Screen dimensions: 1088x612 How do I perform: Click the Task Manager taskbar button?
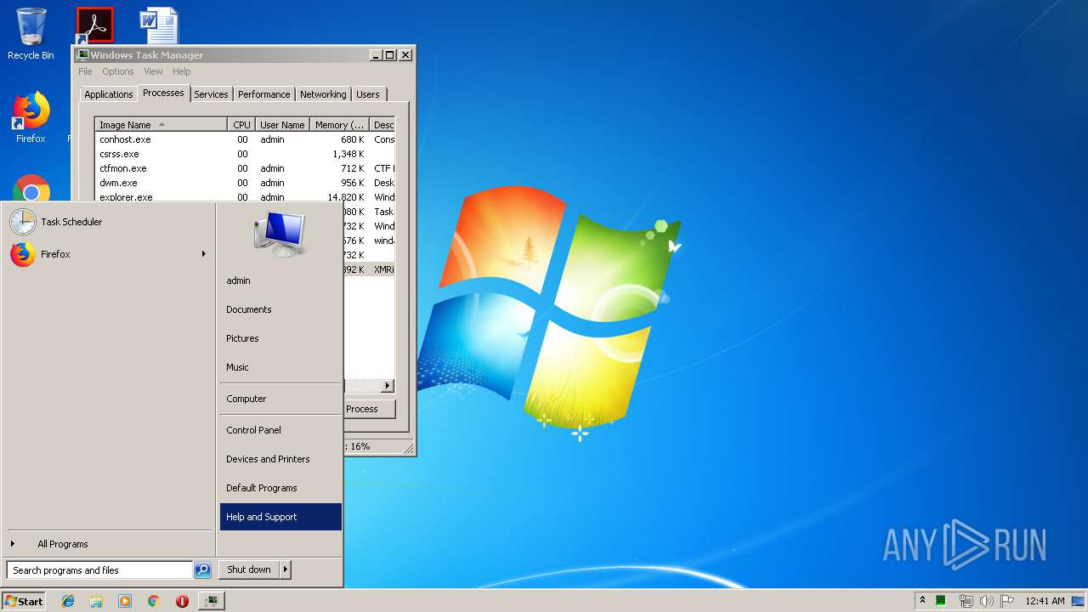coord(211,601)
